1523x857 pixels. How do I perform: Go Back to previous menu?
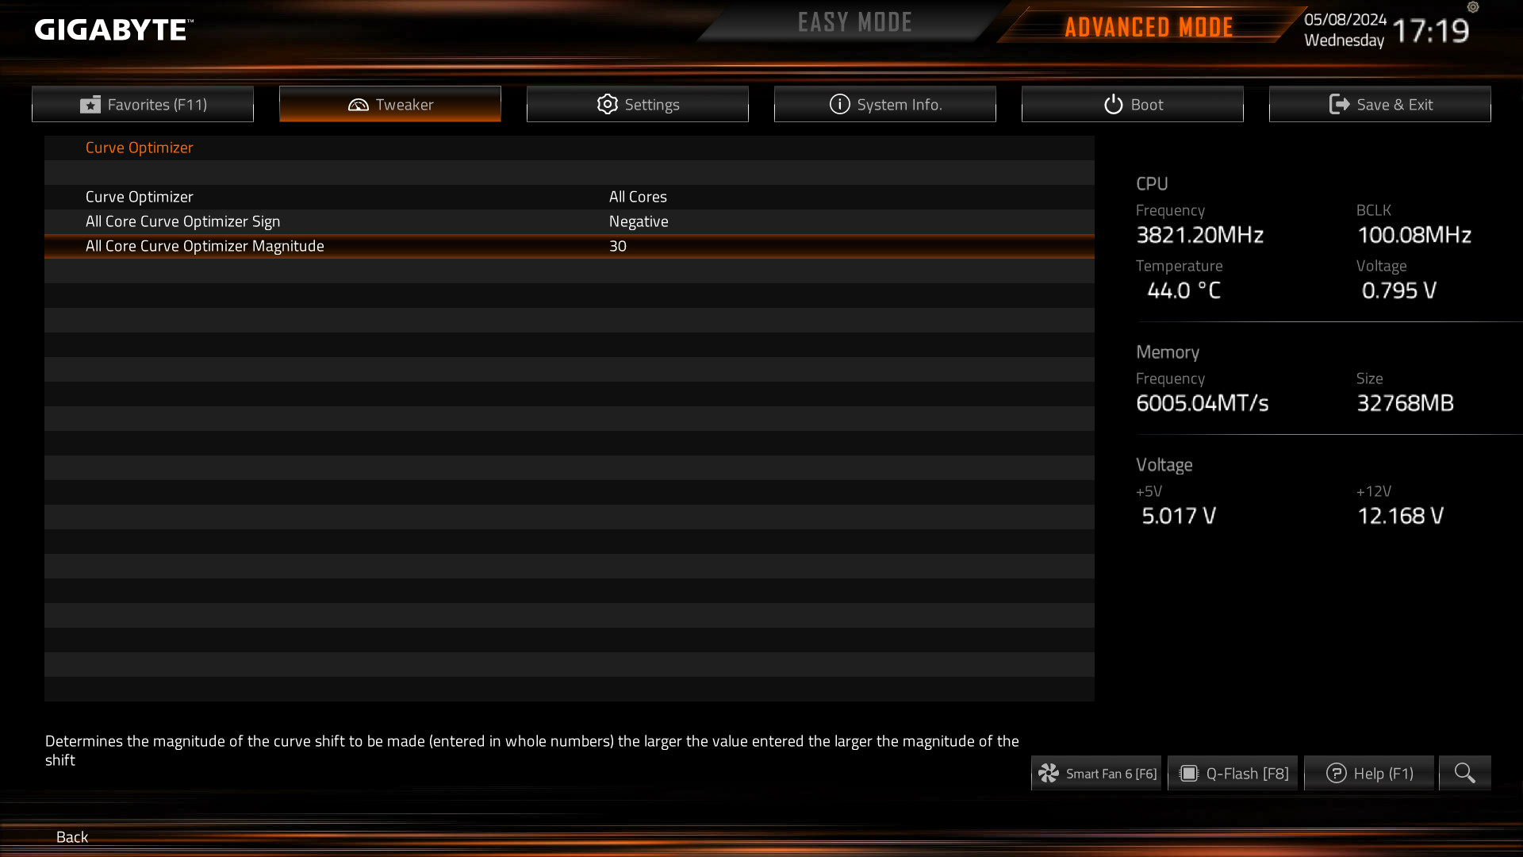[72, 836]
